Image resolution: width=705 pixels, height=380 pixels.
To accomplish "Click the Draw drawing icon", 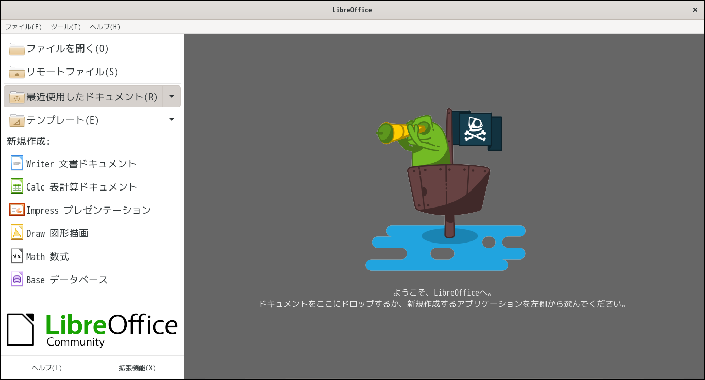I will tap(17, 233).
